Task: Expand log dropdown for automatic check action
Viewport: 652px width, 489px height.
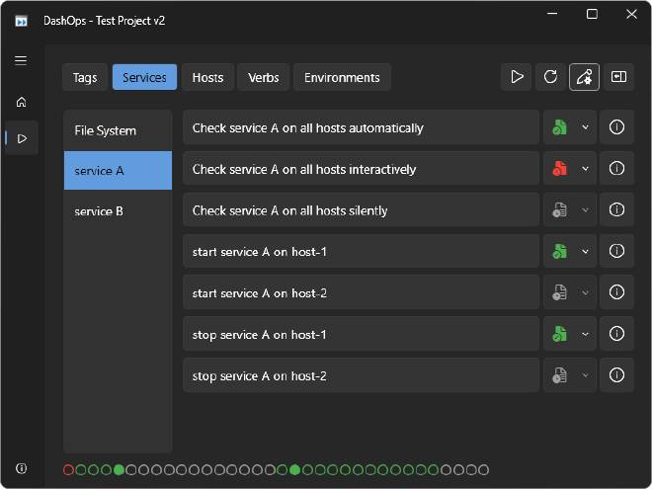Action: (x=585, y=127)
